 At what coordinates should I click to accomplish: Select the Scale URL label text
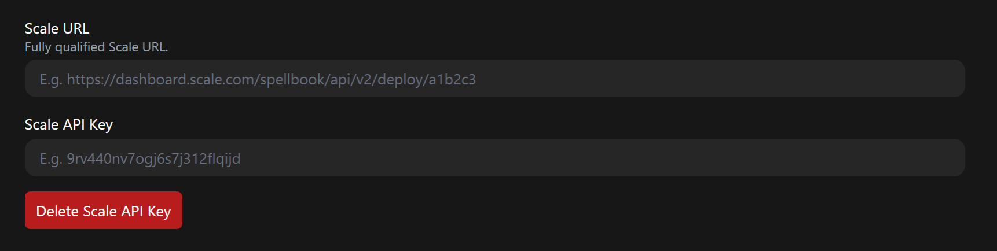click(x=57, y=28)
